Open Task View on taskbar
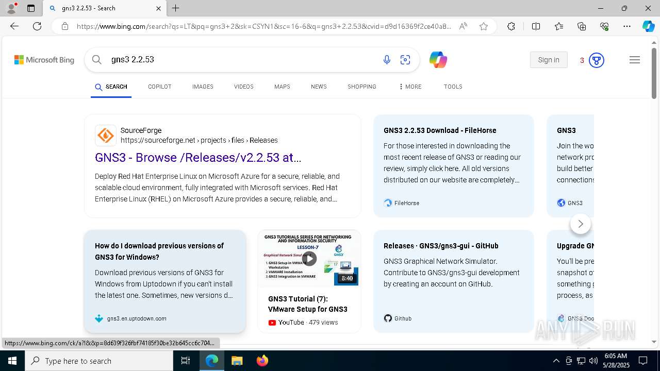 (x=186, y=361)
